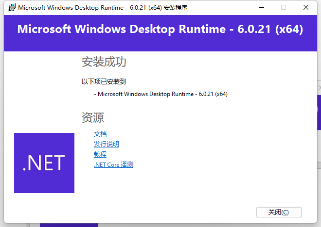The height and width of the screenshot is (227, 321).
Task: Open the .NET Core 遥测 telemetry link
Action: (x=113, y=164)
